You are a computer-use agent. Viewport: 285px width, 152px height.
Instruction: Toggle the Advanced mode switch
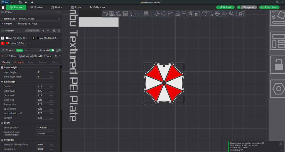point(52,50)
